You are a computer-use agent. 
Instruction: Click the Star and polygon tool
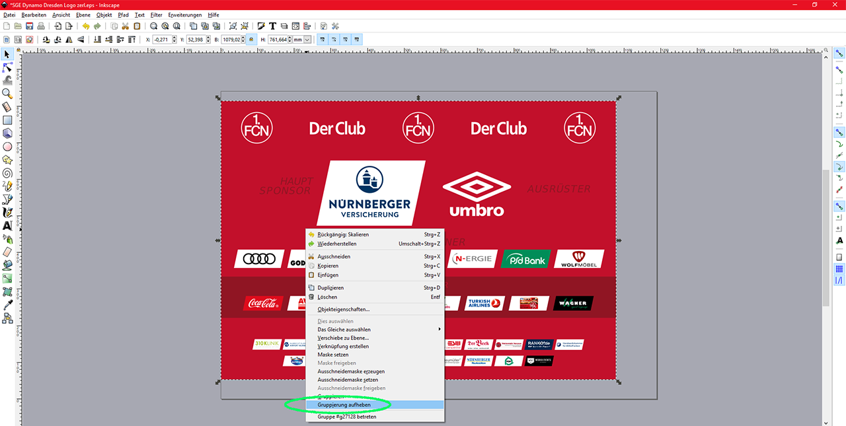pos(7,160)
